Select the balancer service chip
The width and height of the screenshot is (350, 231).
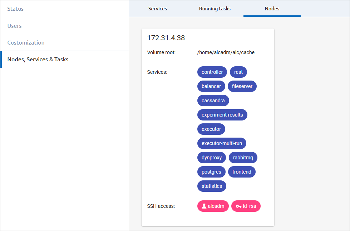[211, 86]
